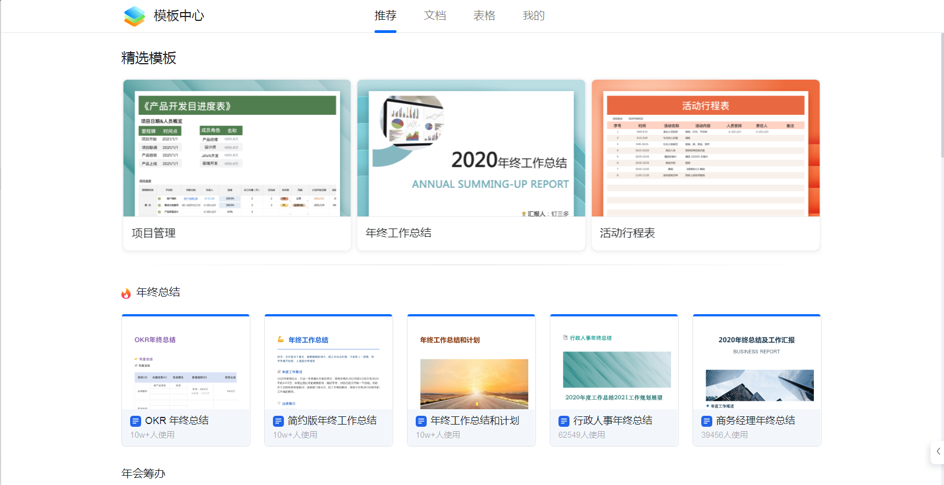Screen dimensions: 944x485
Task: Click the 年终工作总结 featured card title
Action: pyautogui.click(x=399, y=233)
